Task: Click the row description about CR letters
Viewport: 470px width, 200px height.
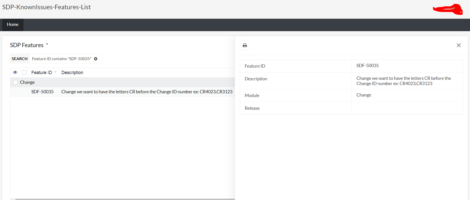Action: [x=147, y=92]
